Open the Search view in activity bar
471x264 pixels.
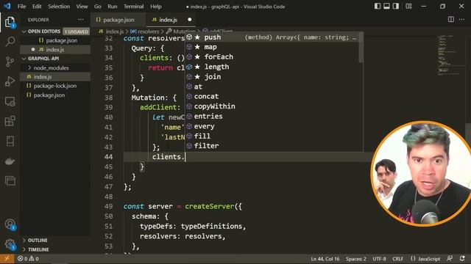pos(10,42)
